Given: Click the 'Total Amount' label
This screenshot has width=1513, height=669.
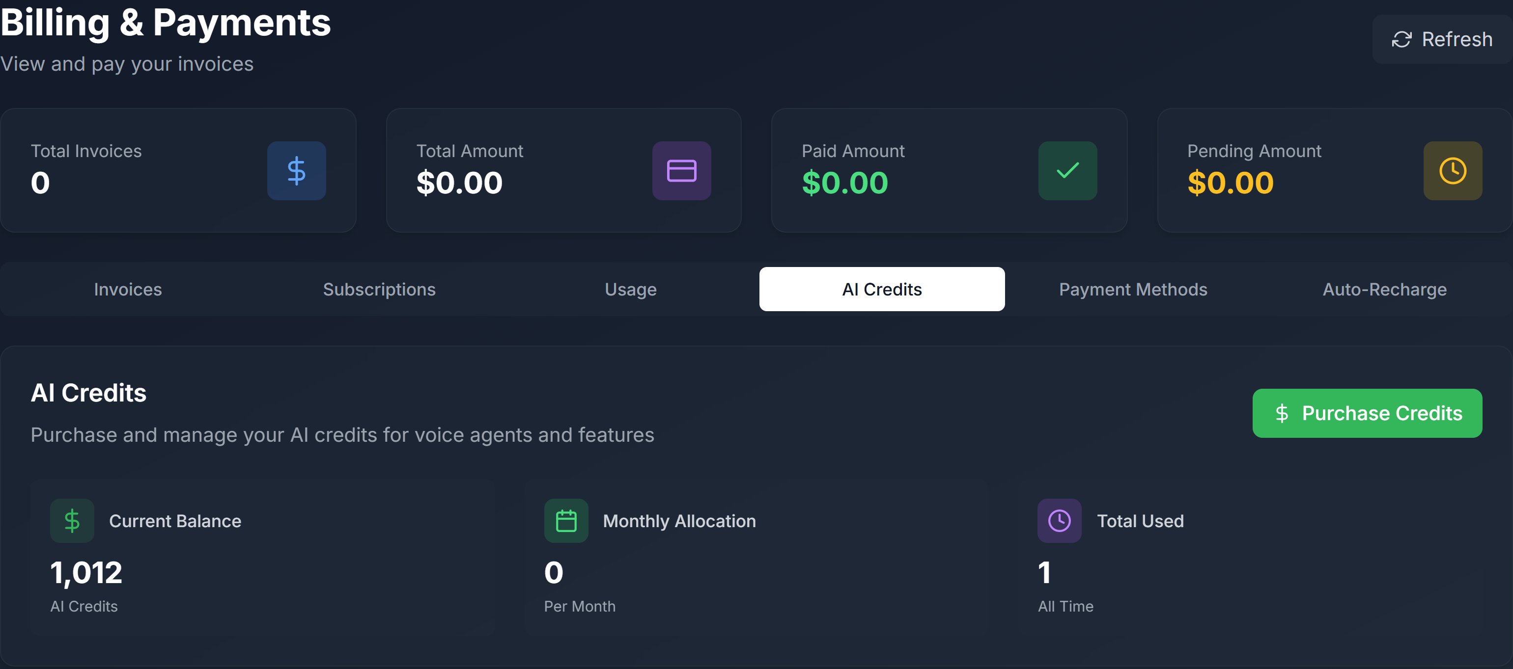Looking at the screenshot, I should click(469, 151).
